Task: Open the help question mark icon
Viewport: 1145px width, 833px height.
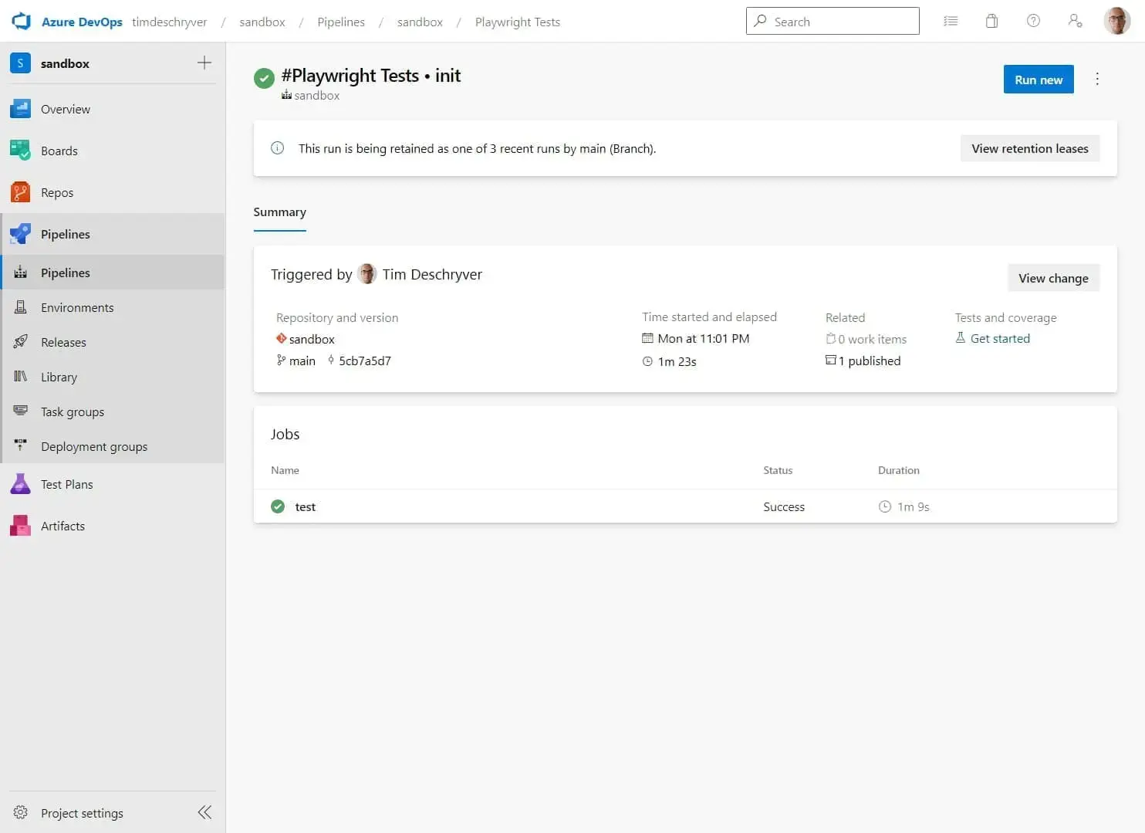Action: (1033, 21)
